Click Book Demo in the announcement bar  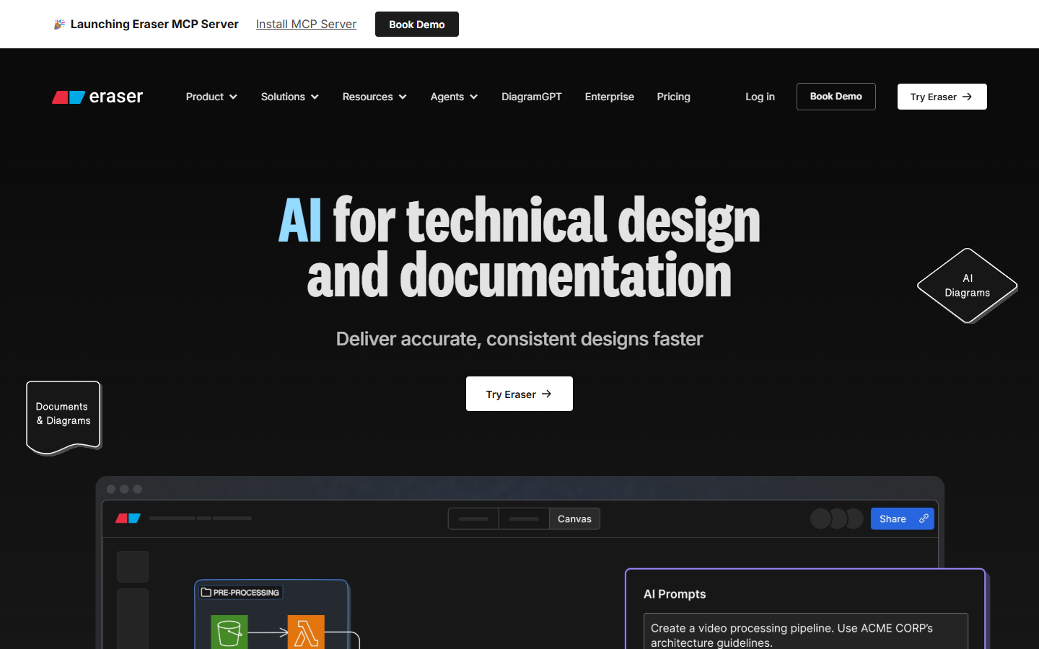tap(417, 25)
